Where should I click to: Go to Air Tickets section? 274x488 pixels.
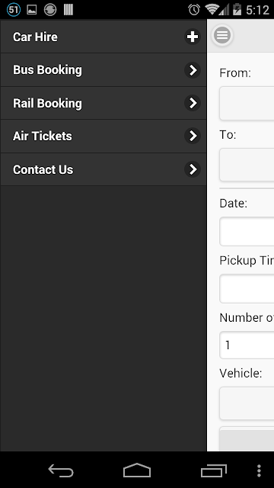coord(104,136)
